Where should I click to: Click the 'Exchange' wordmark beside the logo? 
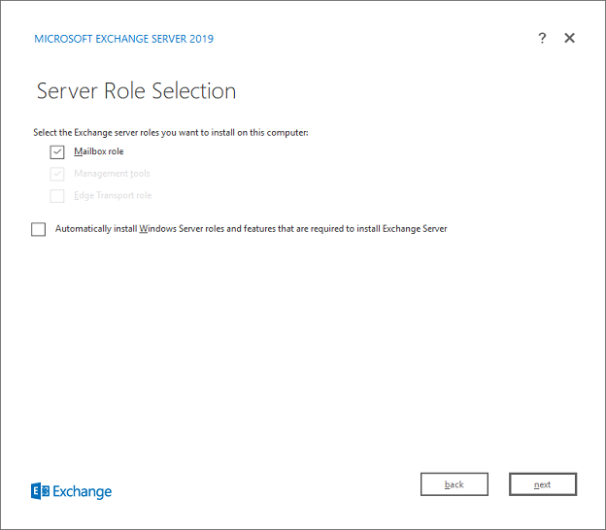click(x=83, y=492)
